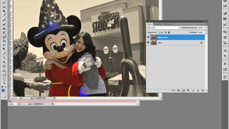Screen dimensions: 229x129
Task: Pick the Zoom magnifier tool
Action: 4,83
